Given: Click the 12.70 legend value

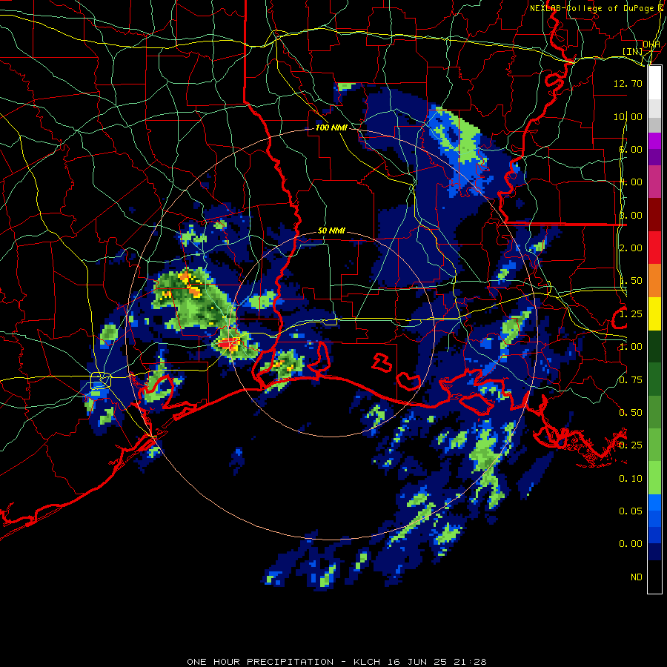Looking at the screenshot, I should click(x=628, y=83).
